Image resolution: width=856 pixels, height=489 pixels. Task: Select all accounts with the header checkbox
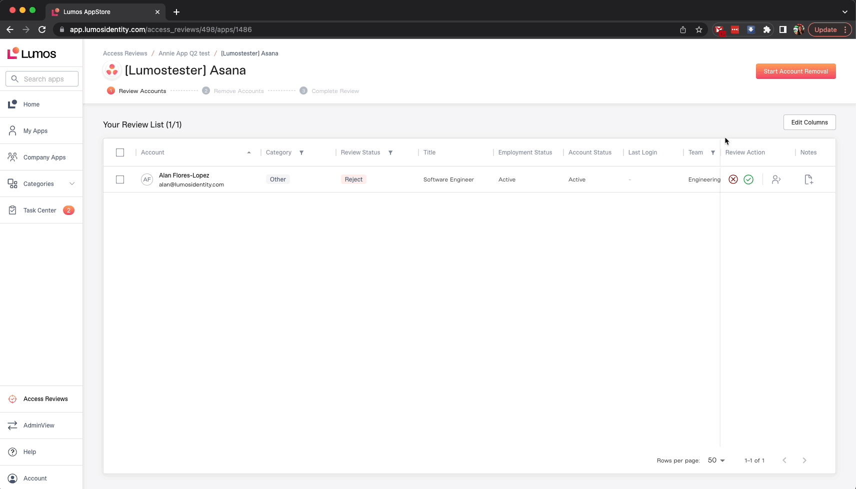coord(120,152)
